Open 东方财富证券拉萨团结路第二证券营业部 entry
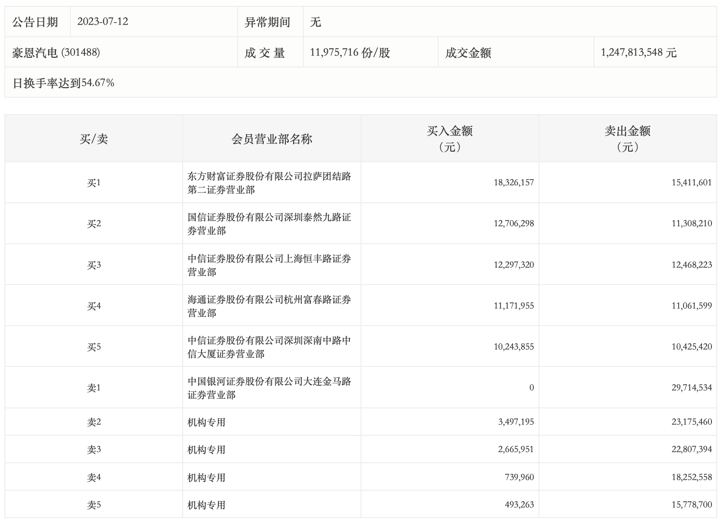724x522 pixels. (x=269, y=183)
